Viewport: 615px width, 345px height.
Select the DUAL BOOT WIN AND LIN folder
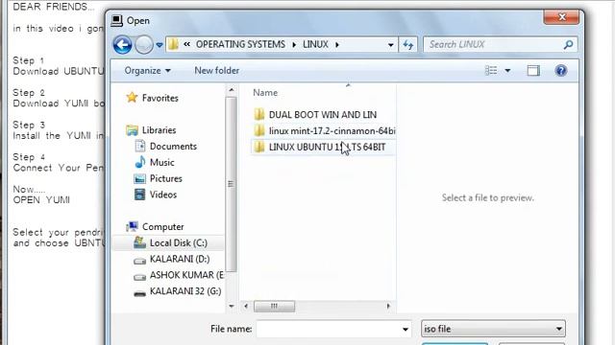(323, 115)
